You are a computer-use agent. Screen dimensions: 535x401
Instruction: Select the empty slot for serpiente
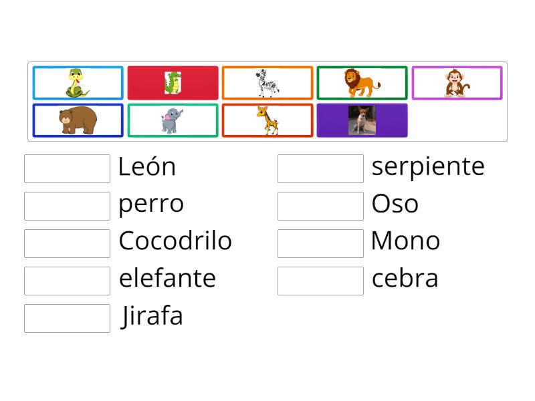pyautogui.click(x=320, y=168)
